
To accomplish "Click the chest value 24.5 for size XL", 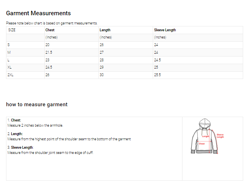I will [49, 67].
